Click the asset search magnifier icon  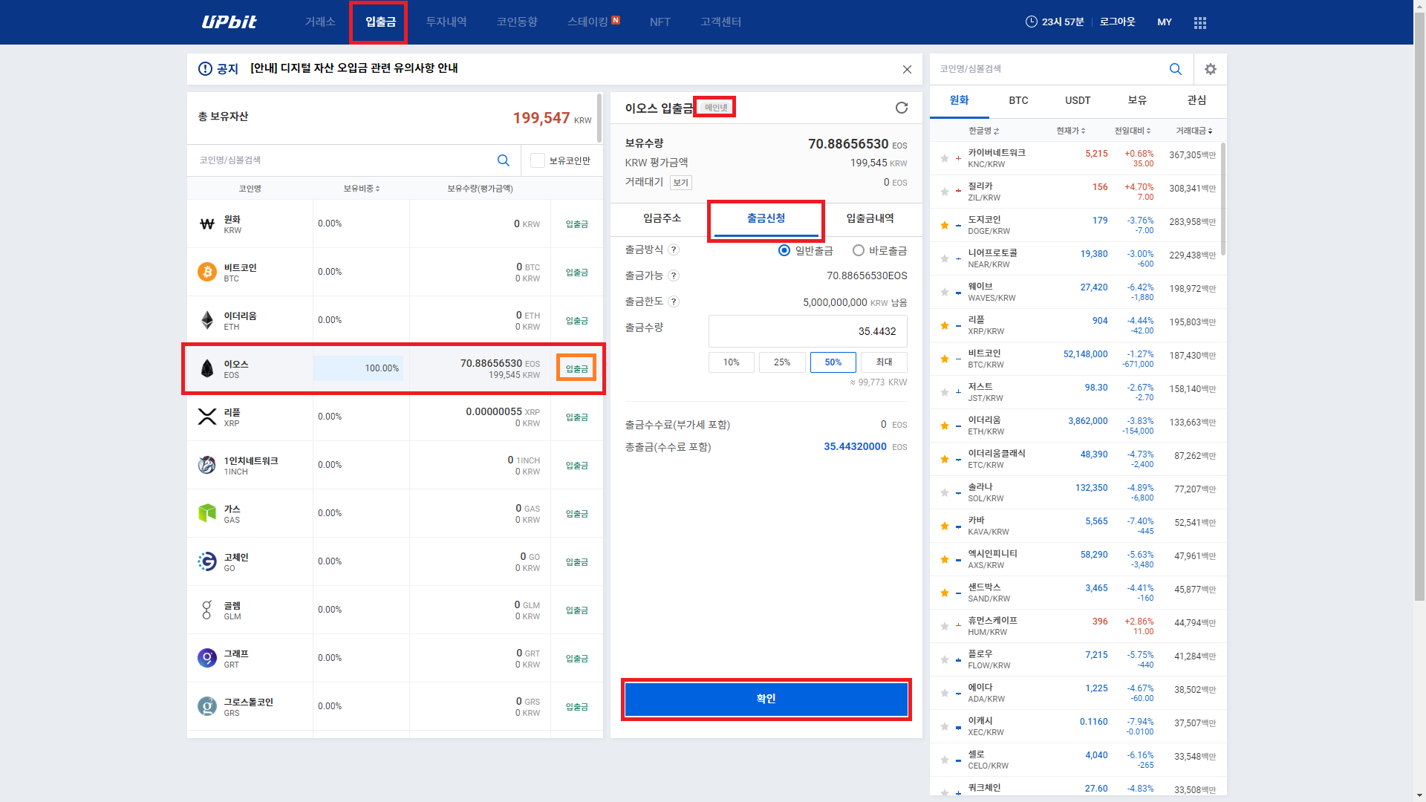(x=503, y=160)
